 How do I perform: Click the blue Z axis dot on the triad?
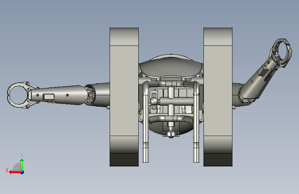22,172
